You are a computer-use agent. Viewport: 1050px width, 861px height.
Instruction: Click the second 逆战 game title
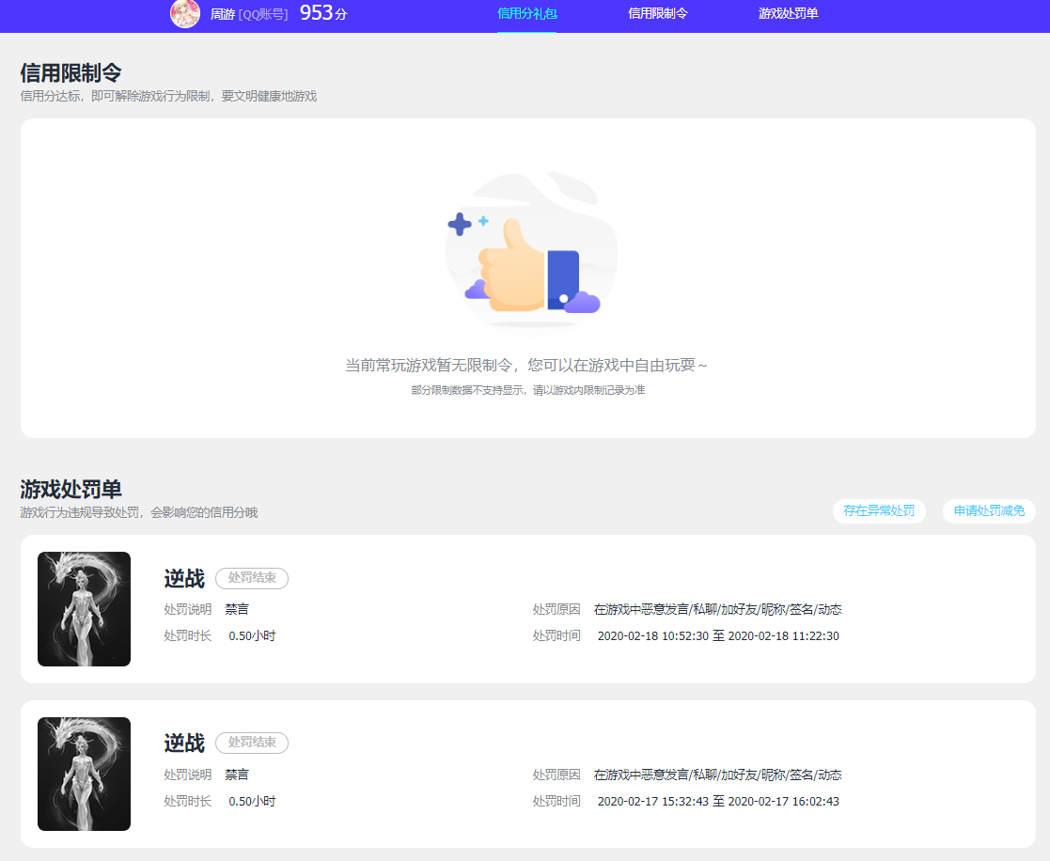(x=184, y=744)
